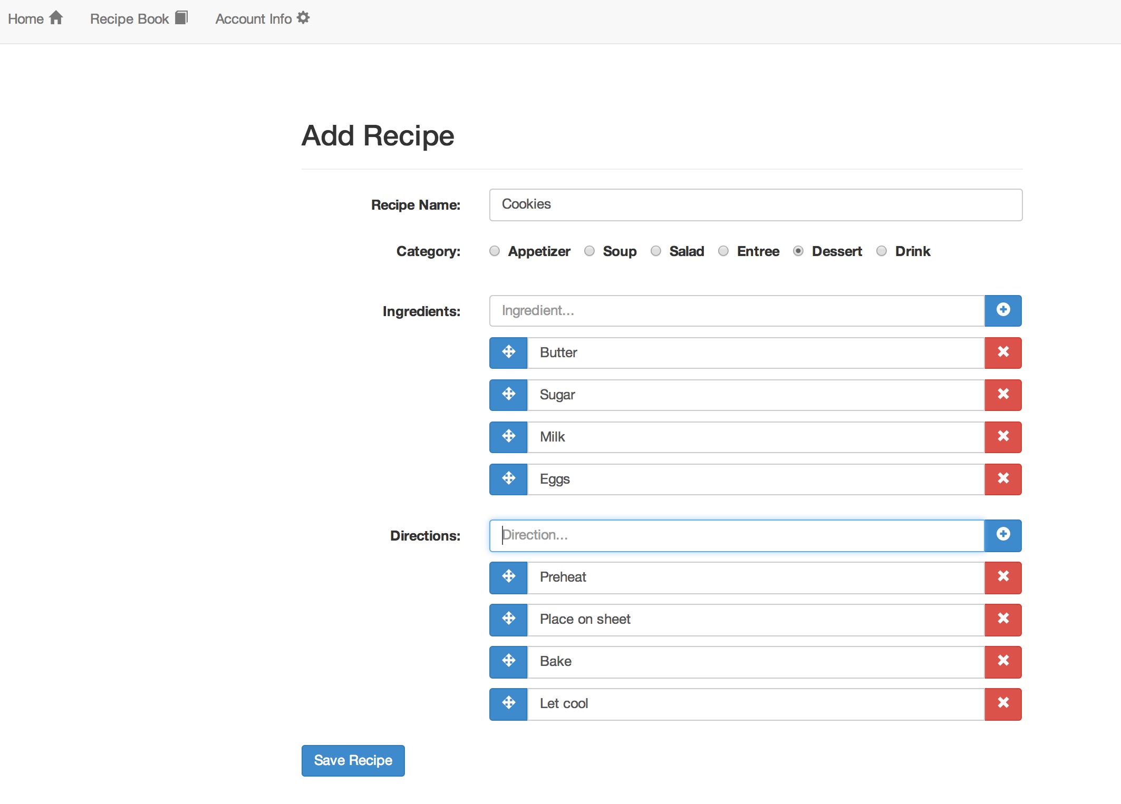Select the Drink radio button
Viewport: 1121px width, 804px height.
click(x=881, y=251)
